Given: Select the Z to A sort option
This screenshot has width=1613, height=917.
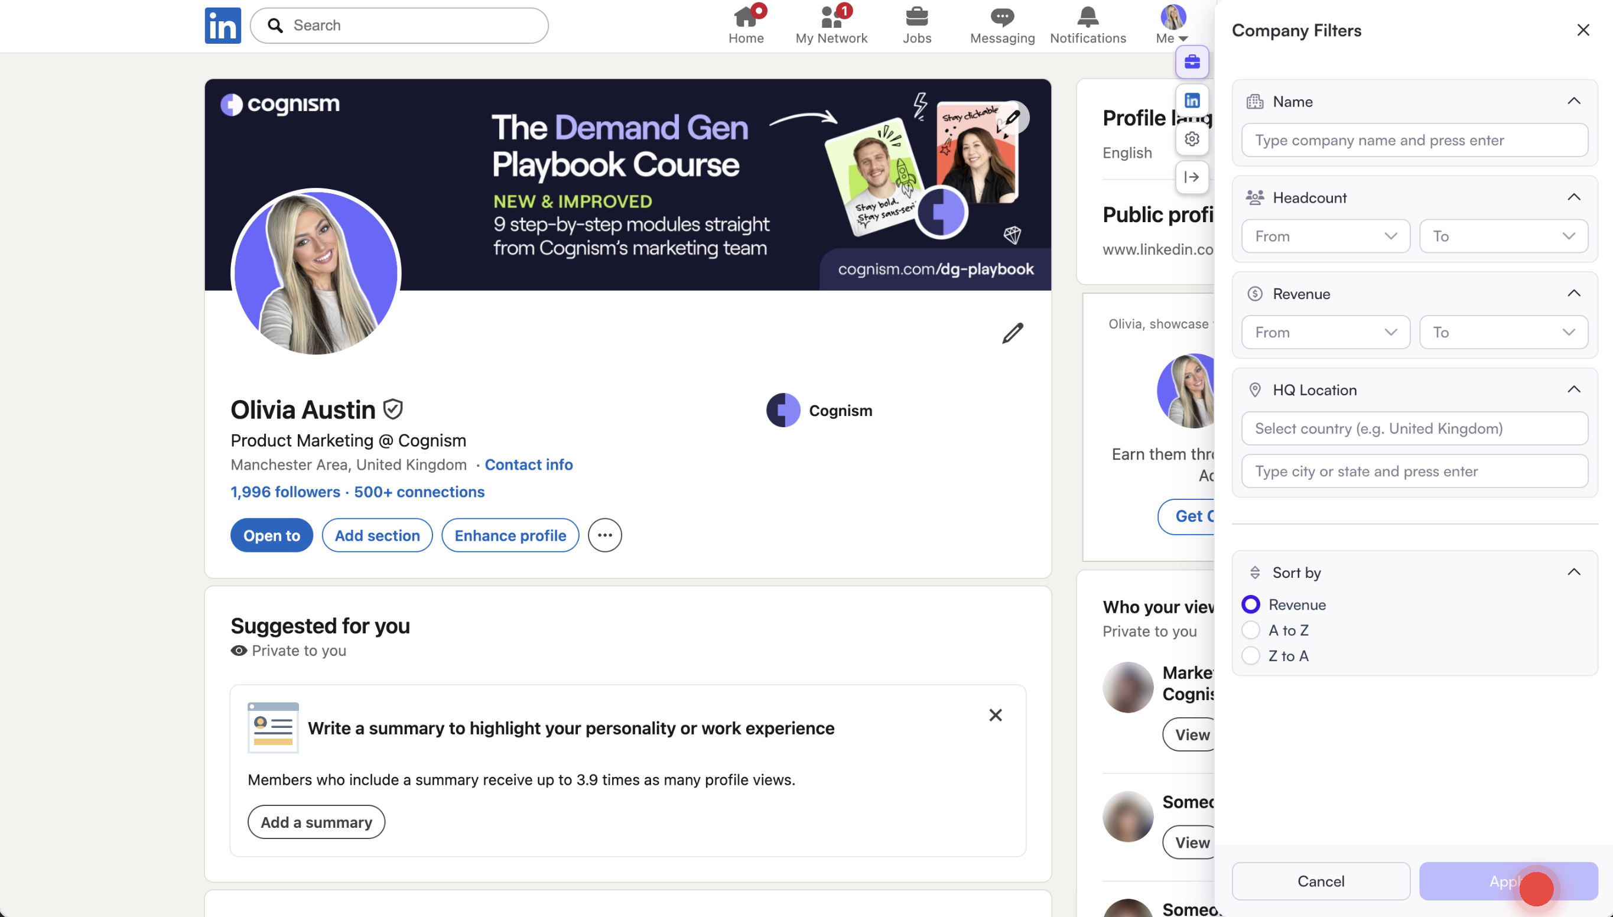Looking at the screenshot, I should coord(1250,656).
